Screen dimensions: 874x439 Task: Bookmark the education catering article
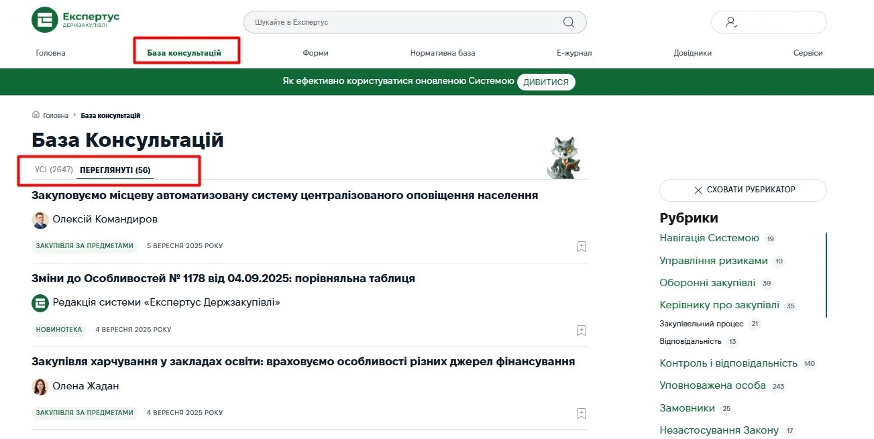click(581, 414)
